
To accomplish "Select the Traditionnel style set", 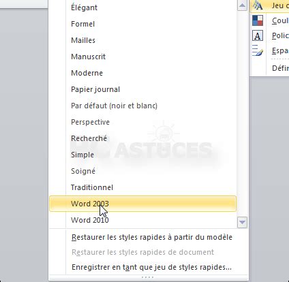I will [x=142, y=187].
